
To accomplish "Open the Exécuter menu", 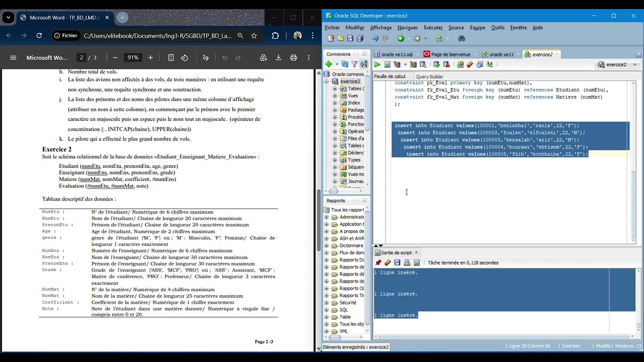I will (433, 28).
